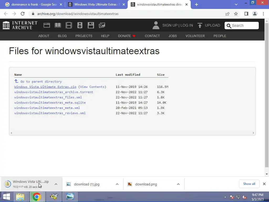269x202 pixels.
Task: Open the Internet Archive images icon
Action: [x=102, y=25]
